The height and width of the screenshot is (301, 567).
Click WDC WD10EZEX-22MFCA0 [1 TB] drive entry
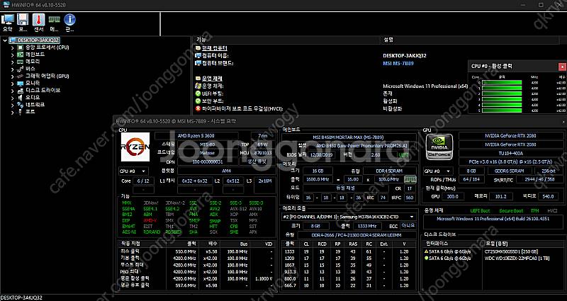coord(516,259)
